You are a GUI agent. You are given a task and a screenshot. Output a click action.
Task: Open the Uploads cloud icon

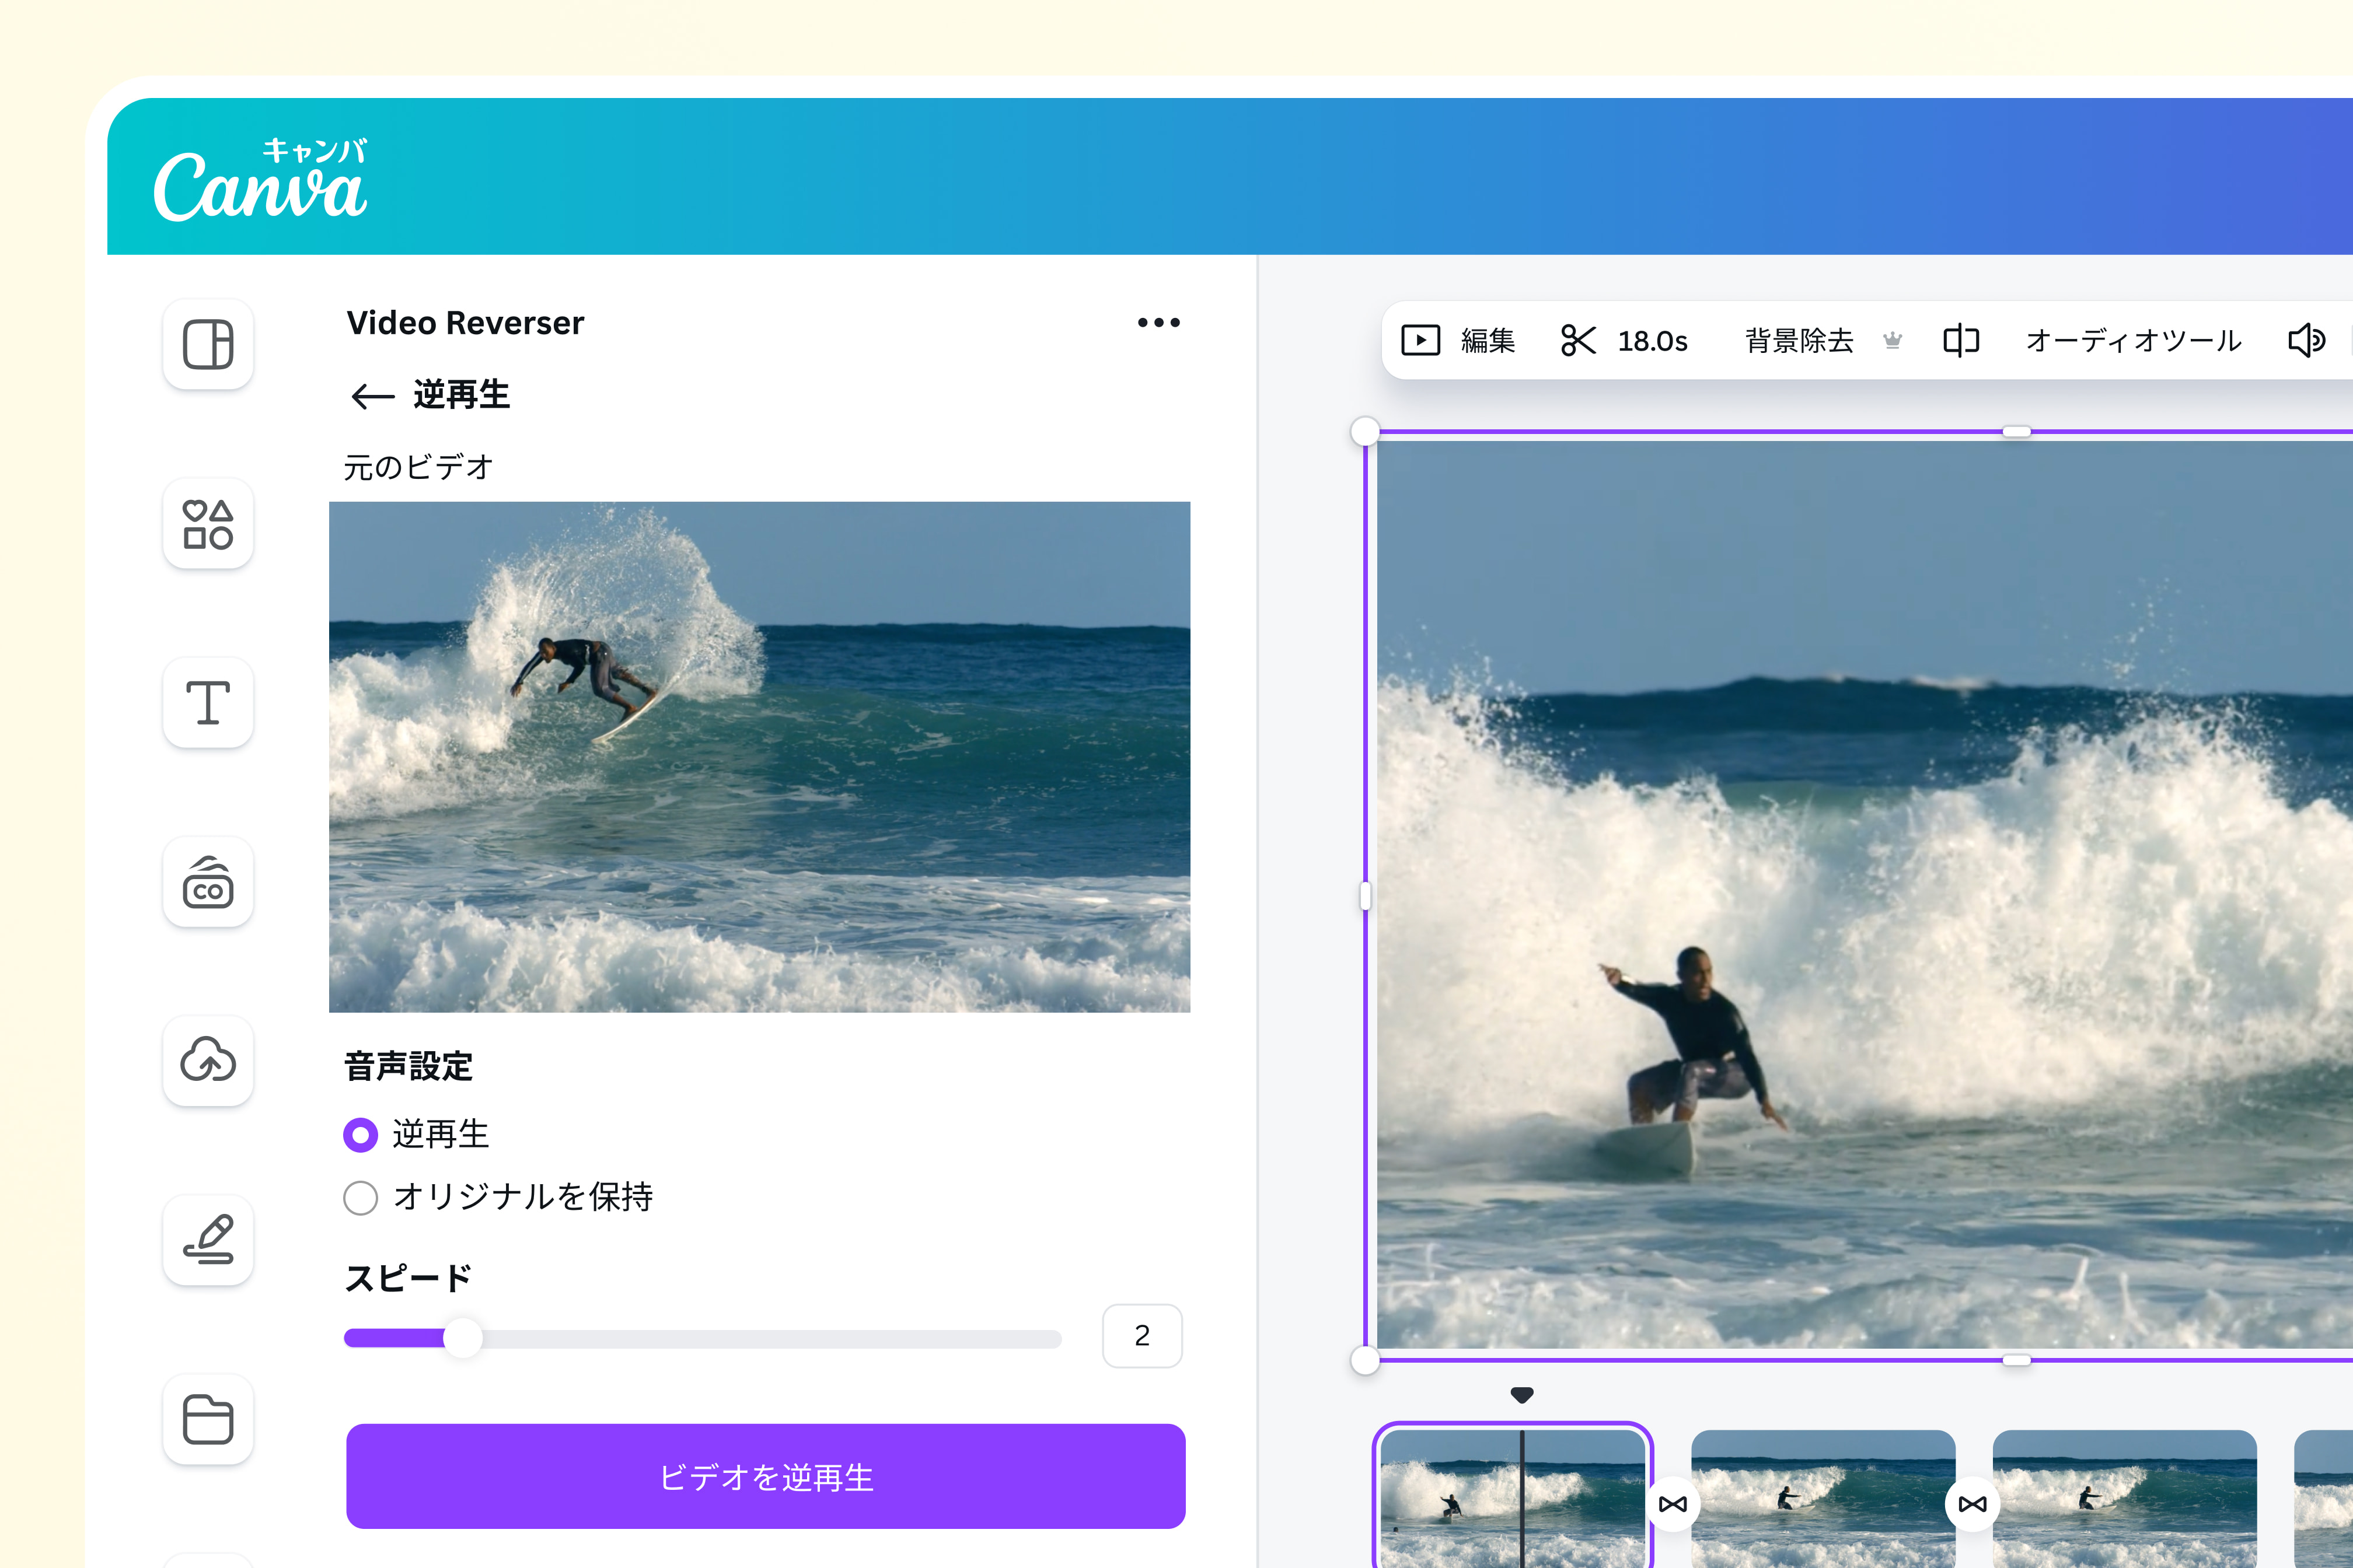pyautogui.click(x=207, y=1062)
